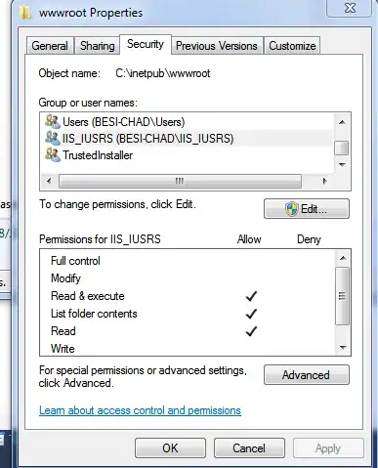
Task: Click the greyed-out Apply button
Action: 328,448
